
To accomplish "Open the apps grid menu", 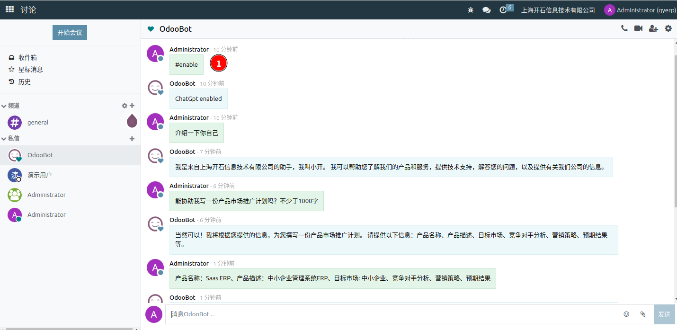I will [x=9, y=9].
